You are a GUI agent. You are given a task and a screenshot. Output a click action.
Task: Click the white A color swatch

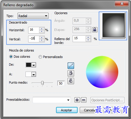[28, 74]
